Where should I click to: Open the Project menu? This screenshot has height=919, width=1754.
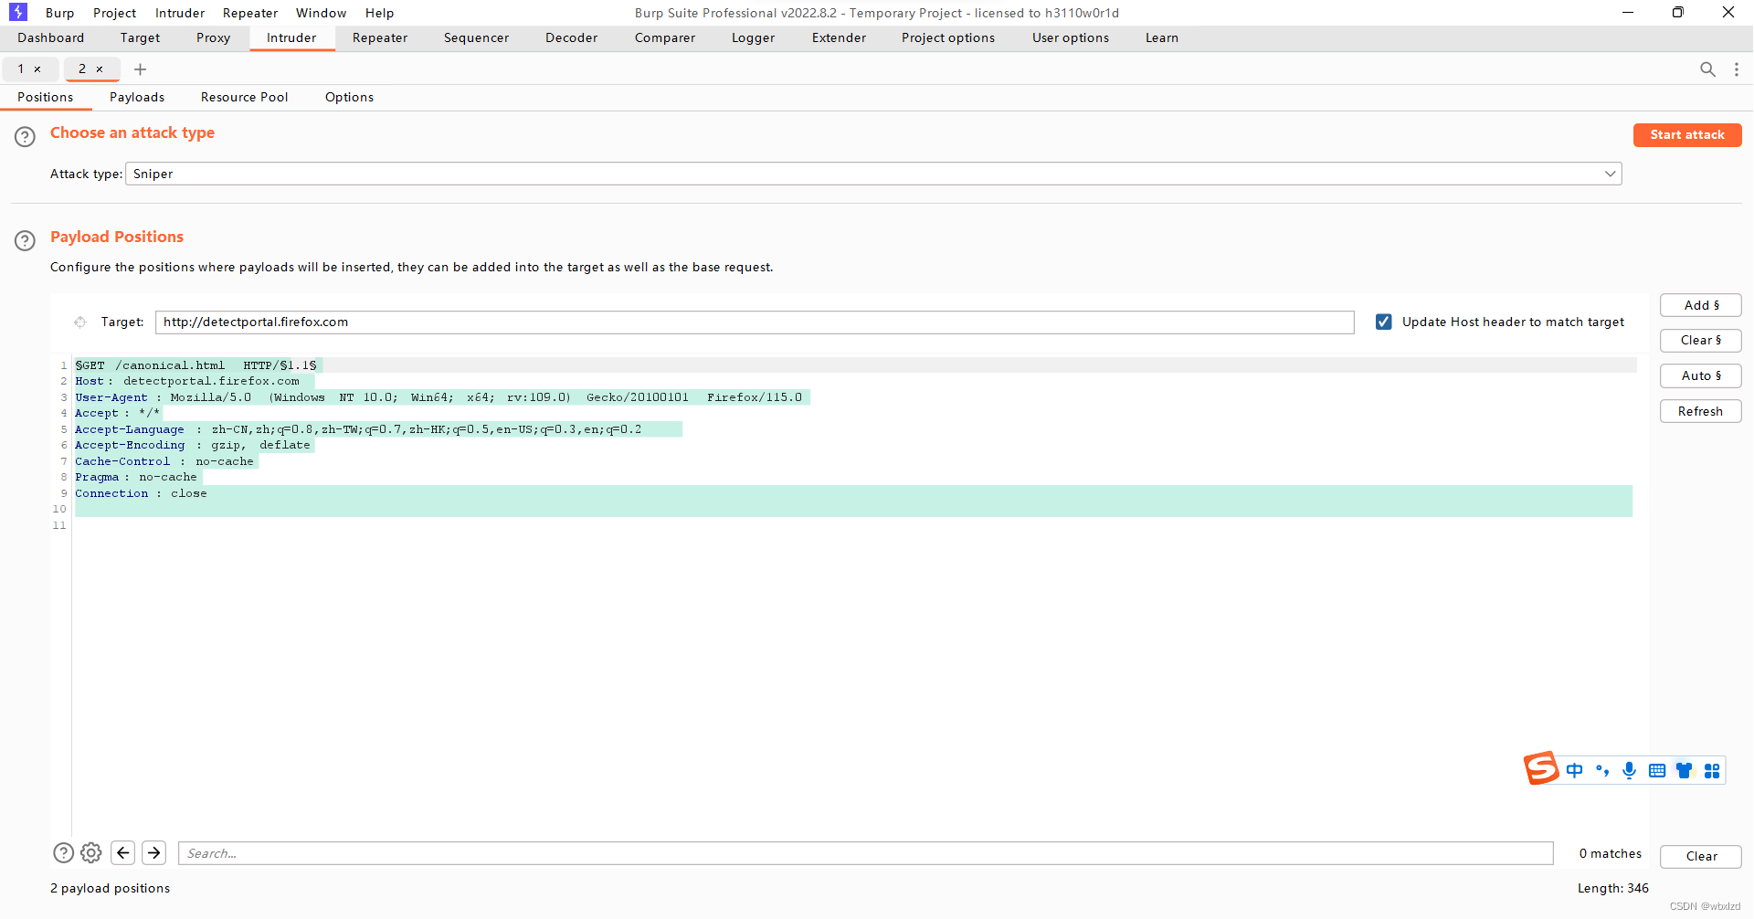[x=114, y=13]
